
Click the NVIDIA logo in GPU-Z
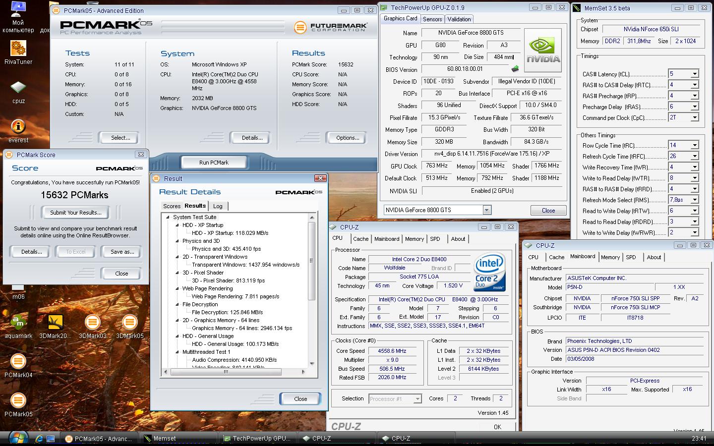pyautogui.click(x=543, y=51)
